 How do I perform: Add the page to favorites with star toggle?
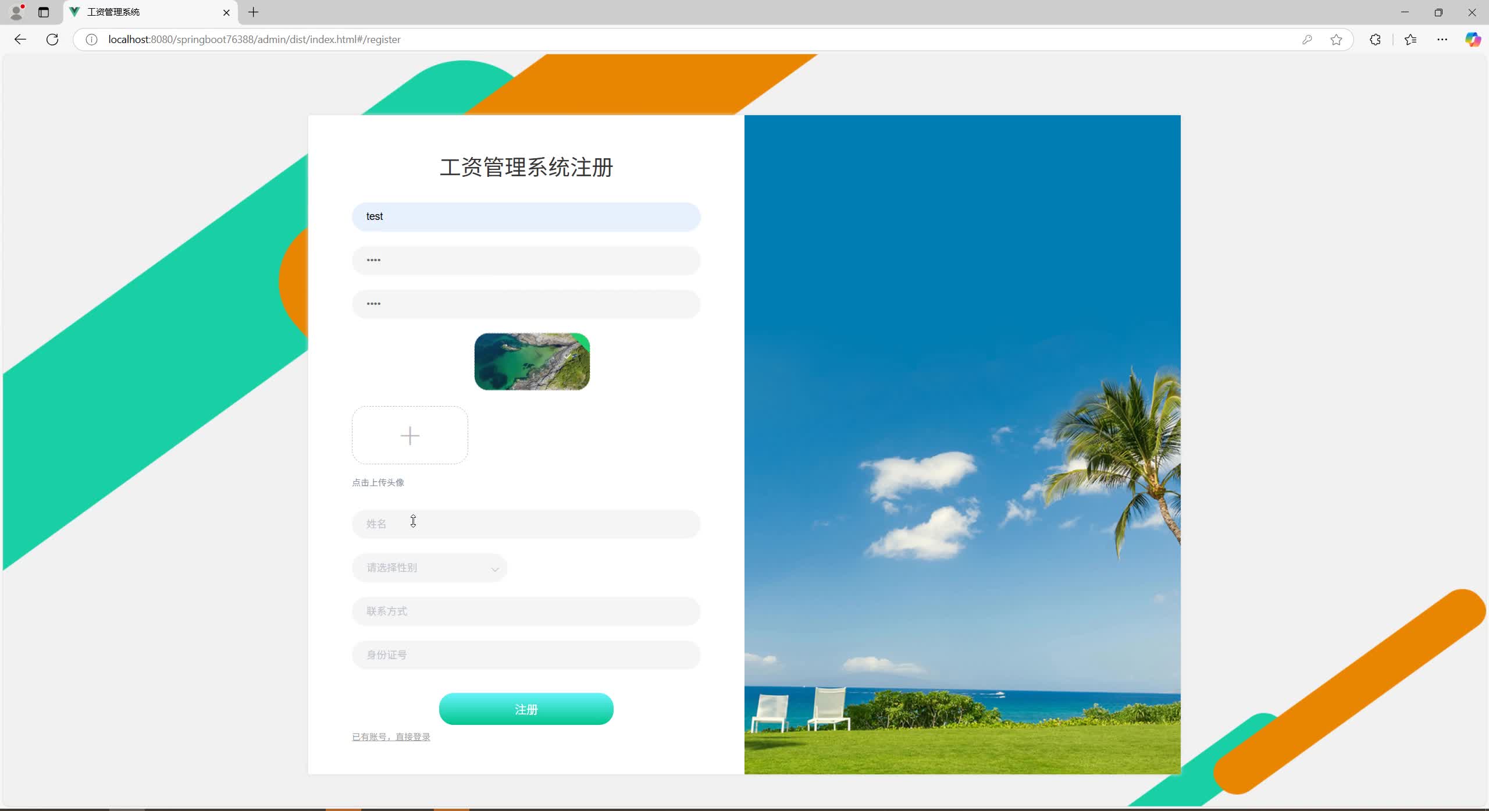[1335, 39]
